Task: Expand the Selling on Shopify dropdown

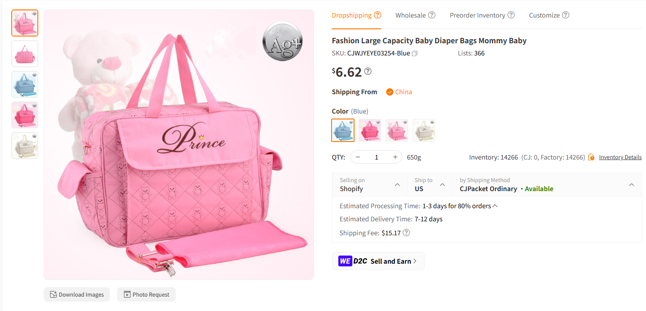Action: [396, 184]
